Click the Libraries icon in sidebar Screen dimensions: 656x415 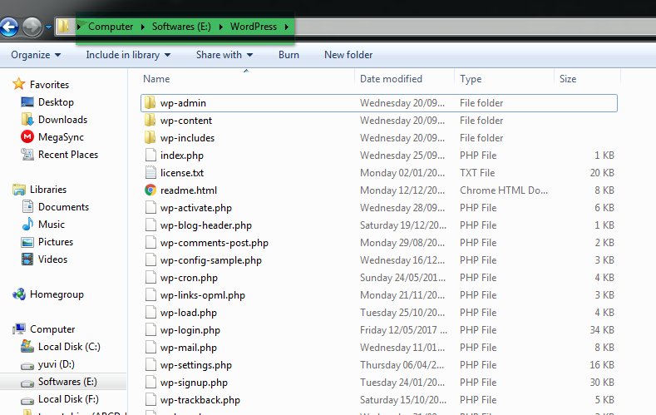pyautogui.click(x=19, y=190)
